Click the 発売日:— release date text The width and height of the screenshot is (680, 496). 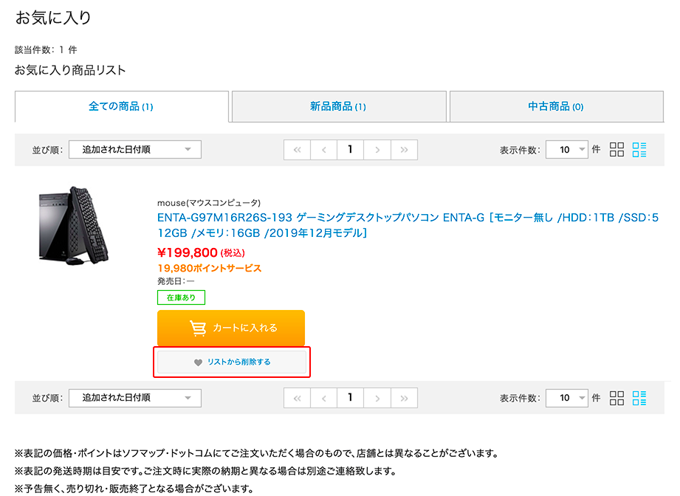[x=176, y=281]
